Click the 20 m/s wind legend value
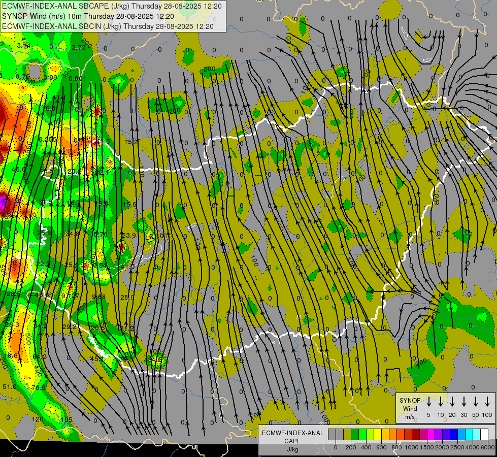 tap(452, 415)
